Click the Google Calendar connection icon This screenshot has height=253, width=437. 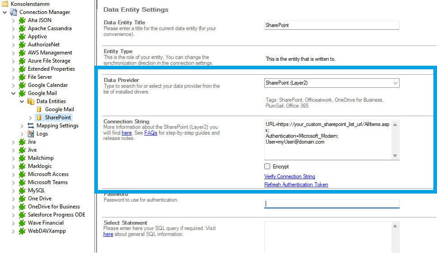click(22, 85)
